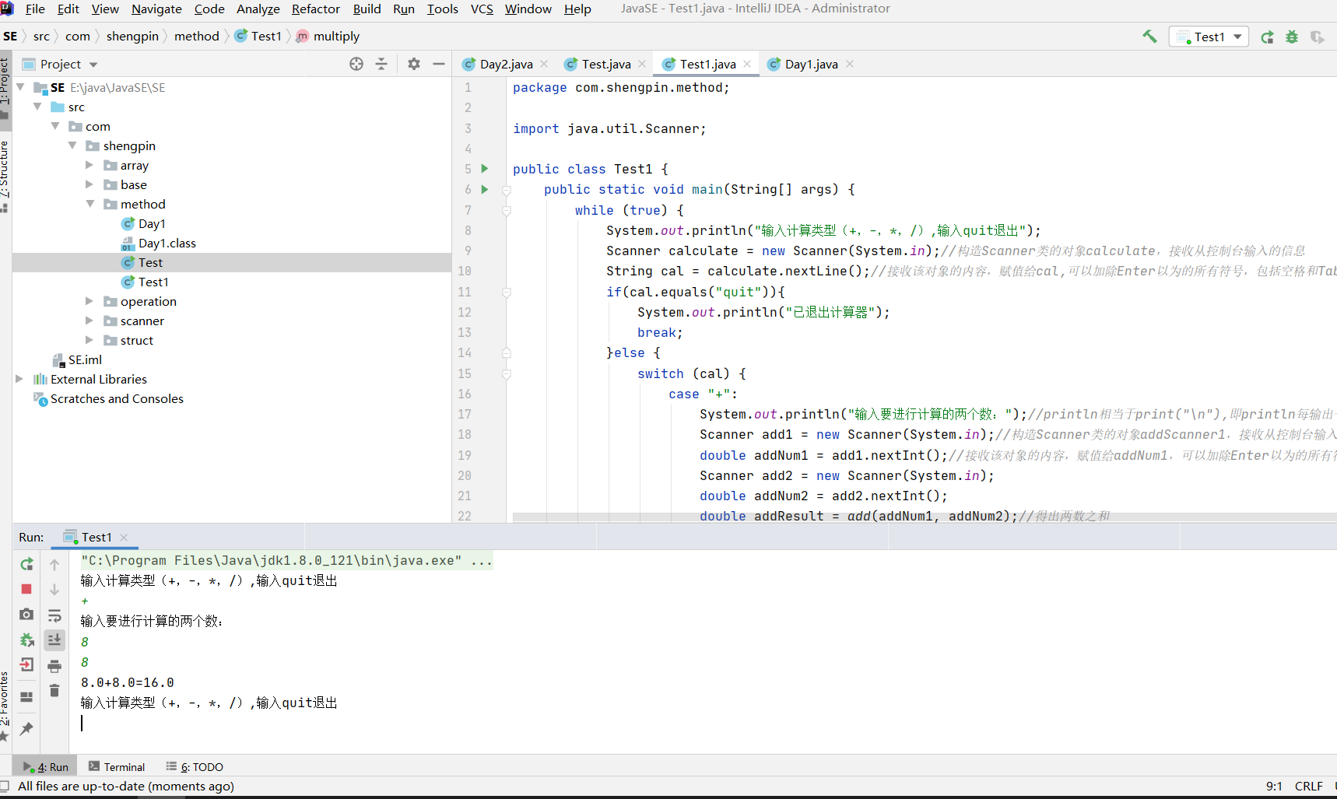Open Project panel settings gear
Viewport: 1337px width, 799px height.
coord(414,64)
